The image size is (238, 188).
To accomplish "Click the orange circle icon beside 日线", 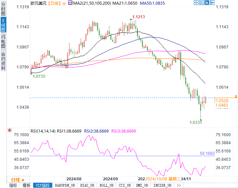I will click(64, 4).
